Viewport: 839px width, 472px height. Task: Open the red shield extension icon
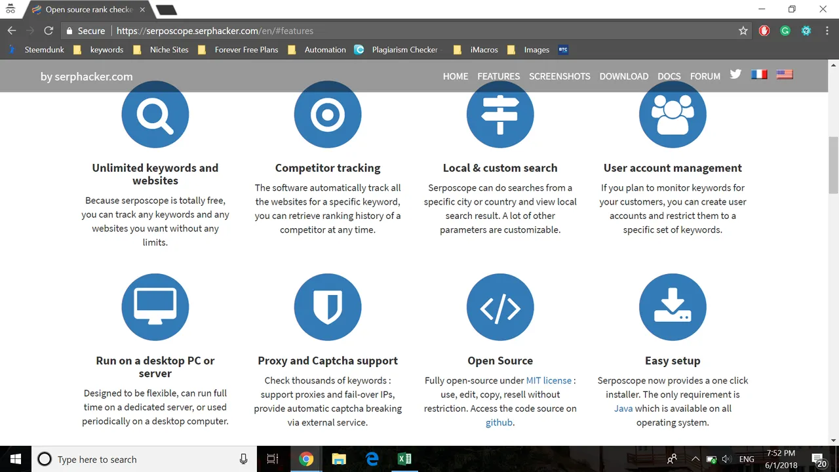(x=764, y=31)
